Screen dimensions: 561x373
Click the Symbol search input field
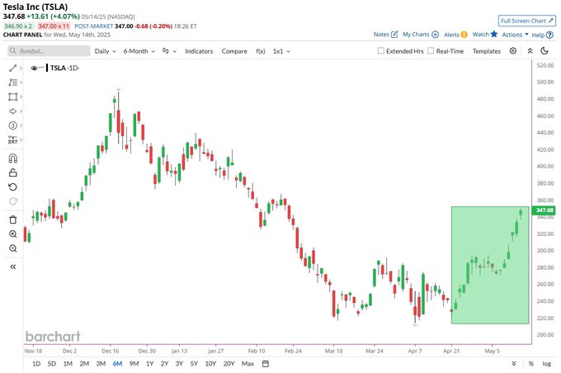49,51
